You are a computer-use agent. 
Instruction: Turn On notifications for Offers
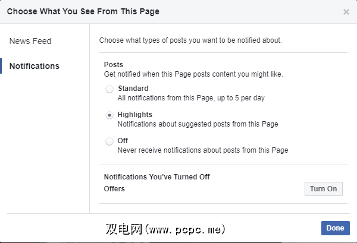pyautogui.click(x=323, y=189)
